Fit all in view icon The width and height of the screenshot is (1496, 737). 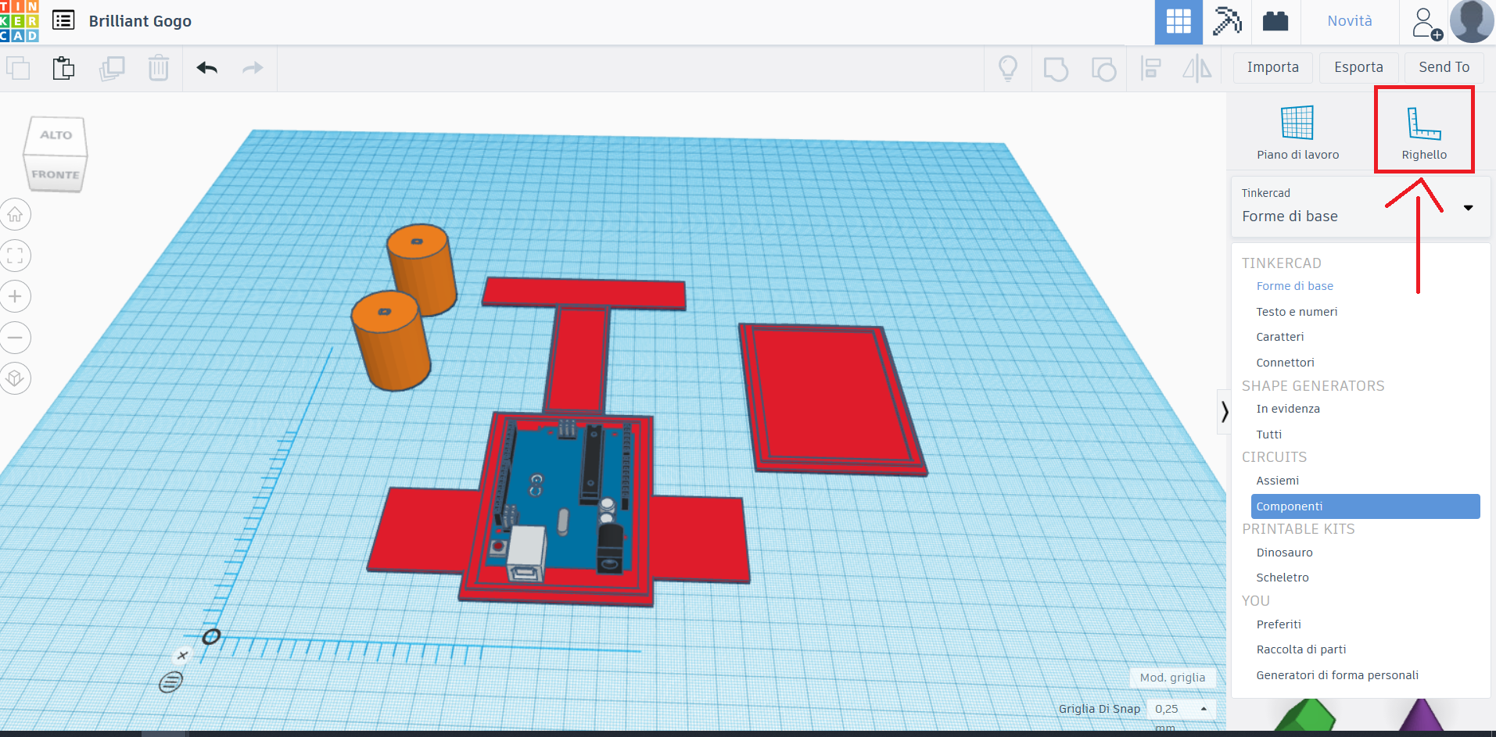15,256
